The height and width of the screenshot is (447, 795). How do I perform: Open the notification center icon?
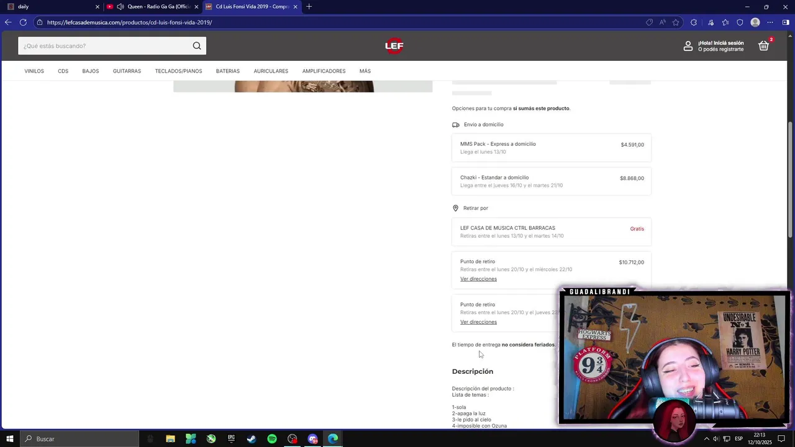click(x=781, y=439)
